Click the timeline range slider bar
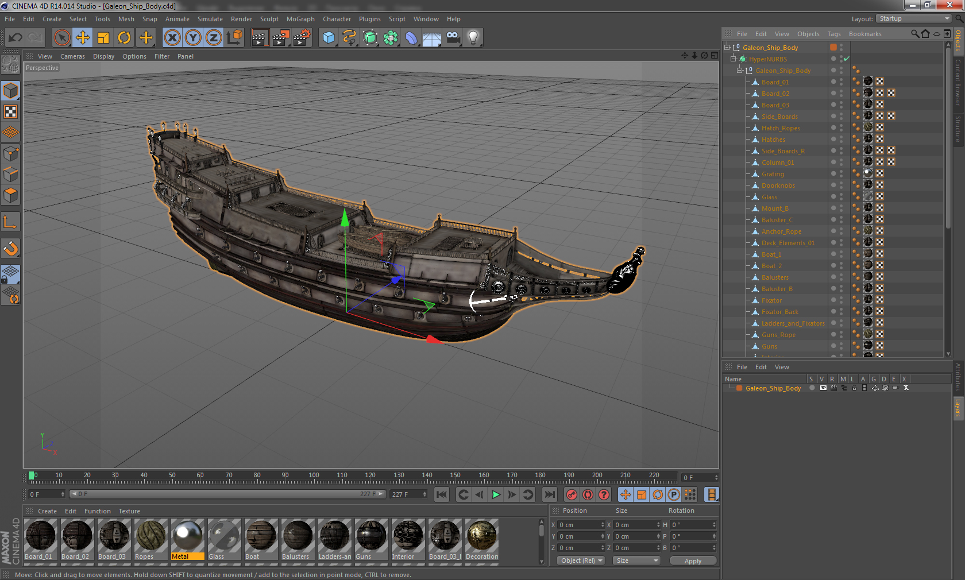This screenshot has height=580, width=965. point(227,494)
